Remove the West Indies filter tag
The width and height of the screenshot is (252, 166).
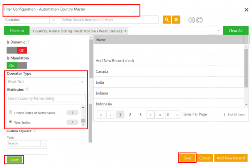click(x=126, y=31)
